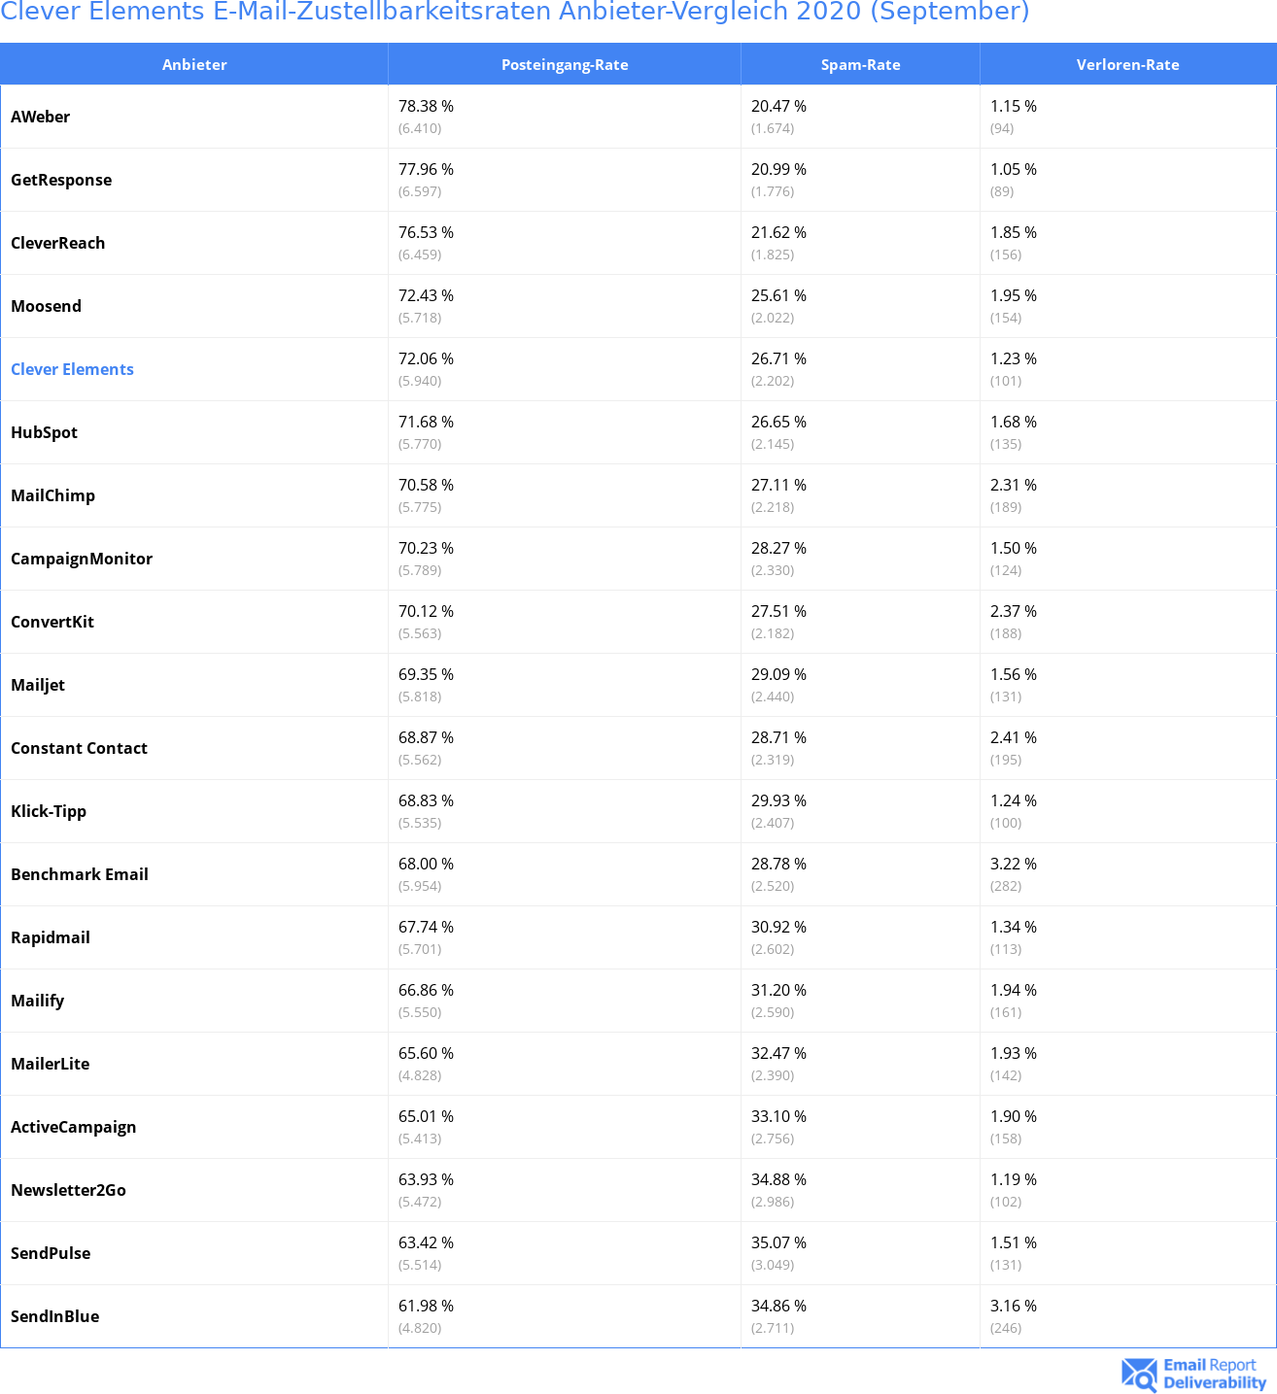Screen dimensions: 1277x1394
Task: Select Benchmark Email row label
Action: (80, 874)
